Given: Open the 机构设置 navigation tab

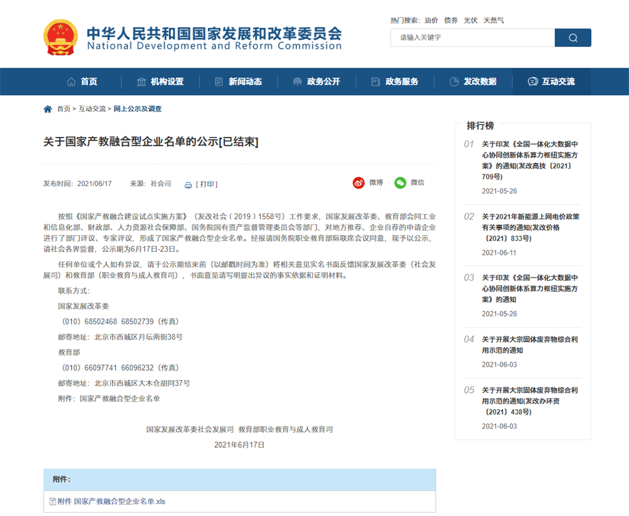Looking at the screenshot, I should coord(160,82).
